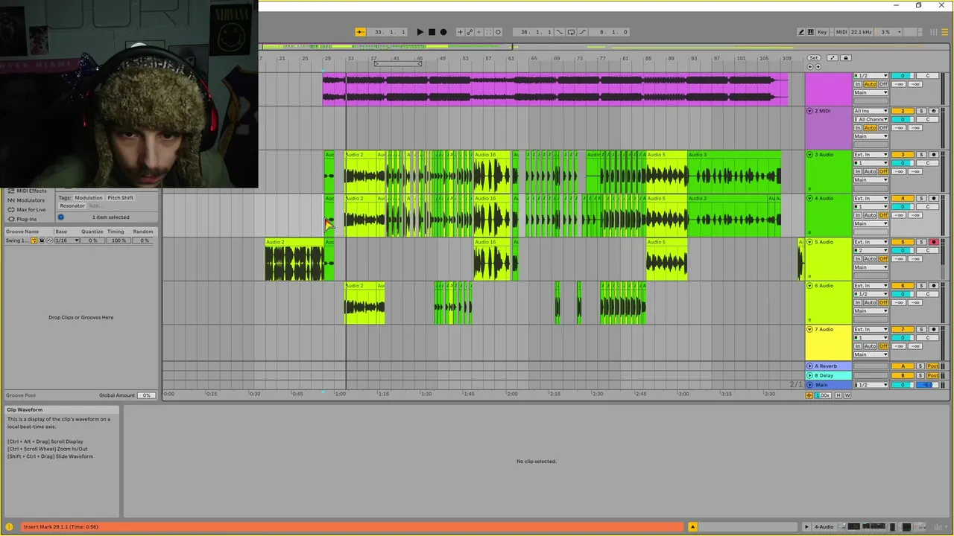
Task: Enable MIDI map mode
Action: [841, 32]
